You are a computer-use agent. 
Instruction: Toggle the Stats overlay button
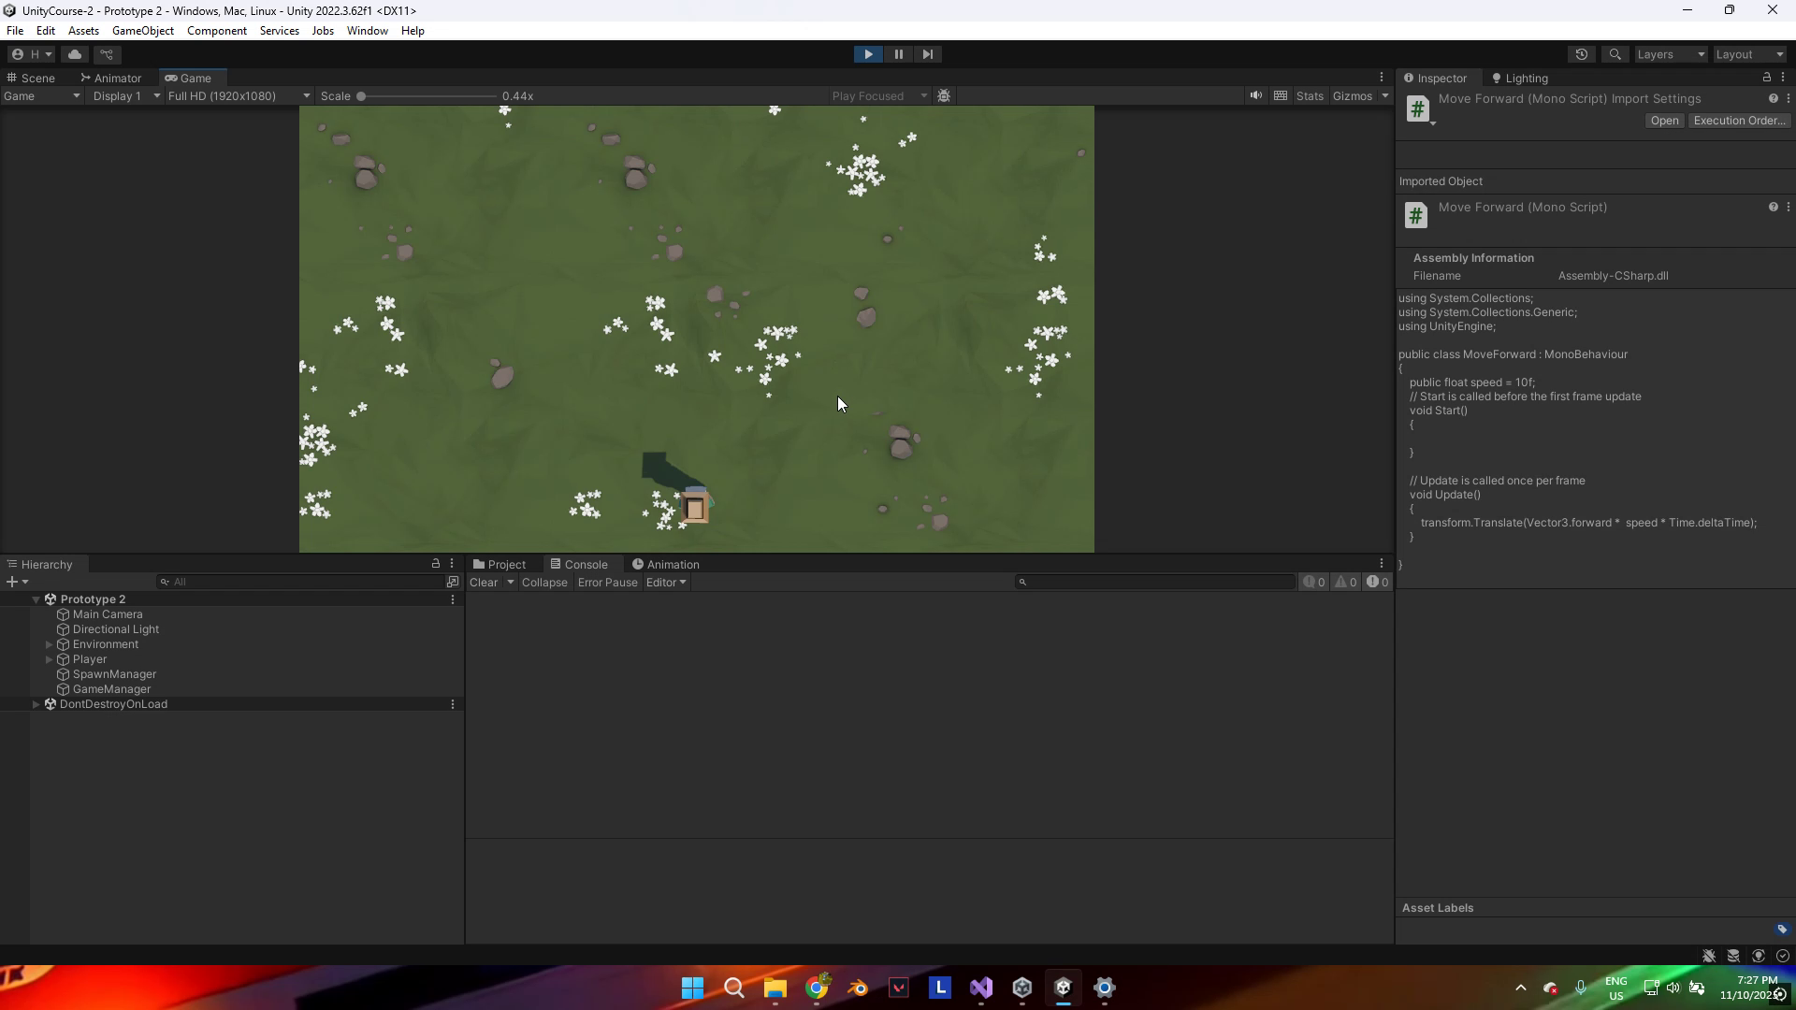[x=1310, y=95]
